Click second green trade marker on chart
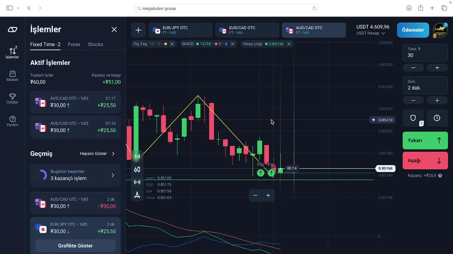Image resolution: width=453 pixels, height=254 pixels. (271, 173)
